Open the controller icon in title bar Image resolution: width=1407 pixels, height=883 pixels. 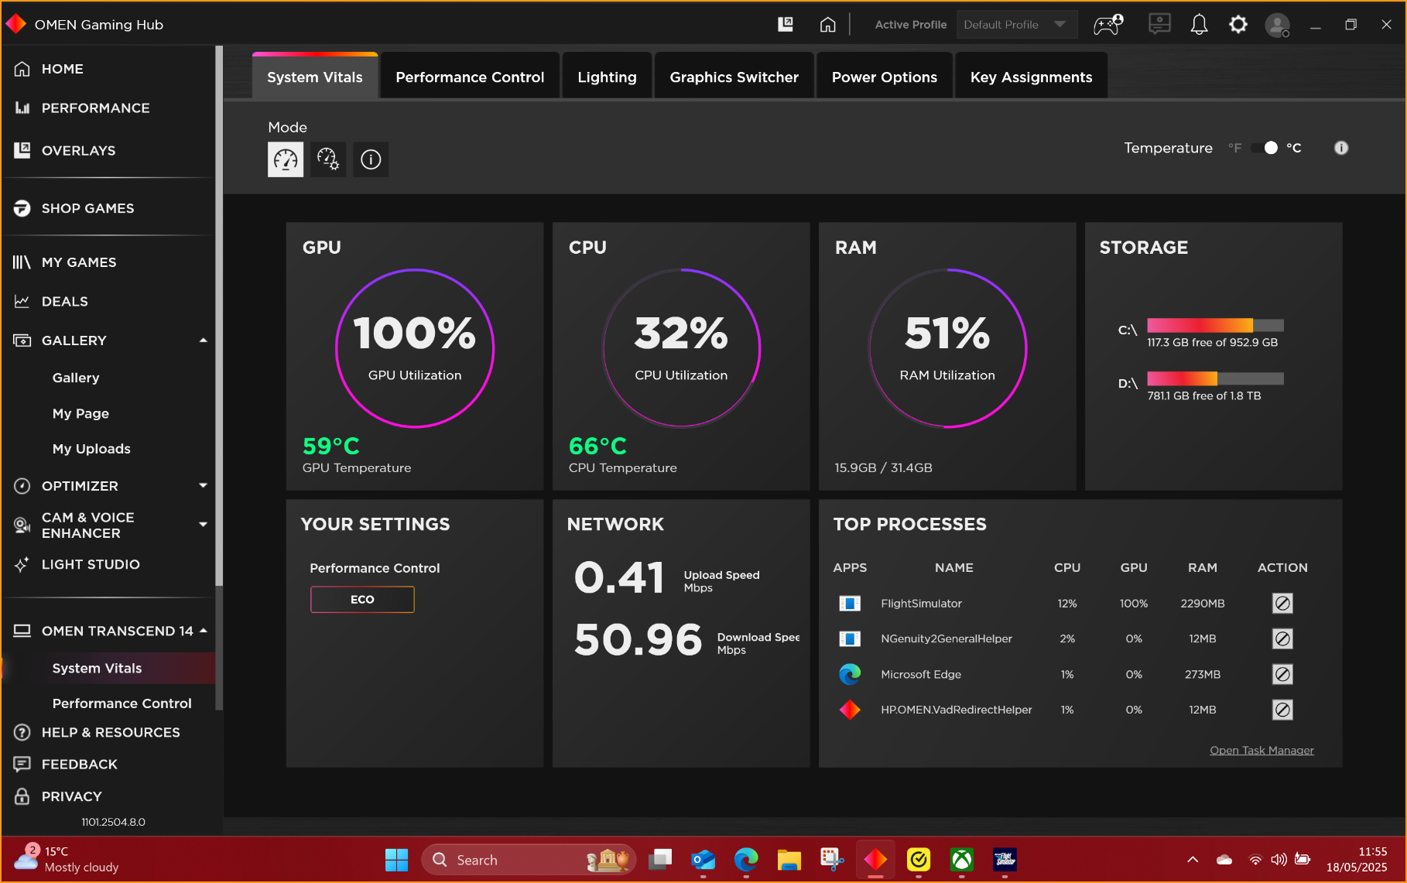point(1107,25)
